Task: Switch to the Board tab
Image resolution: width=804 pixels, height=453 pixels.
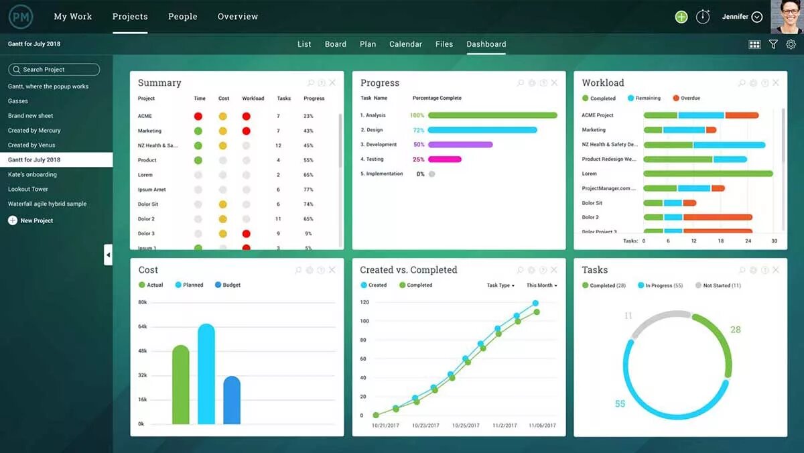Action: coord(336,44)
